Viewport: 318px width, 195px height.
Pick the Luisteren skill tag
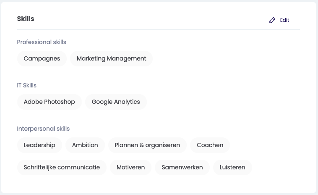coord(232,167)
